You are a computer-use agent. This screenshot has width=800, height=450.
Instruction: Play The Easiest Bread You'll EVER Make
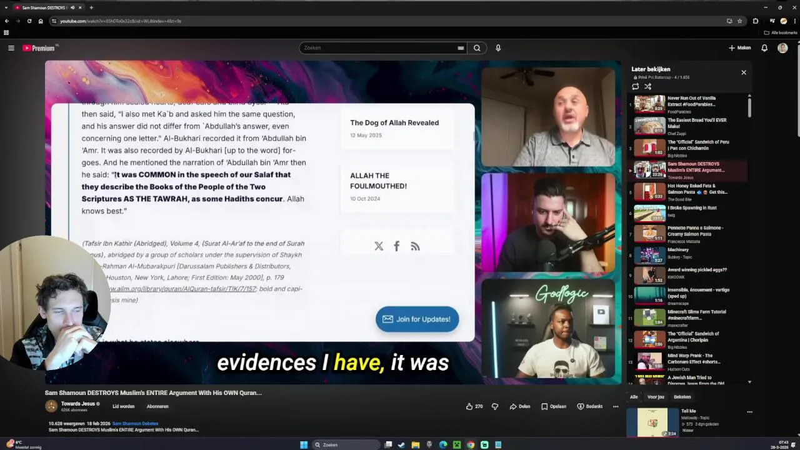687,126
